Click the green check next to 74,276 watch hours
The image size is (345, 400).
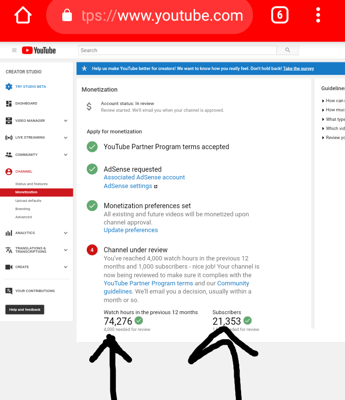coord(138,320)
